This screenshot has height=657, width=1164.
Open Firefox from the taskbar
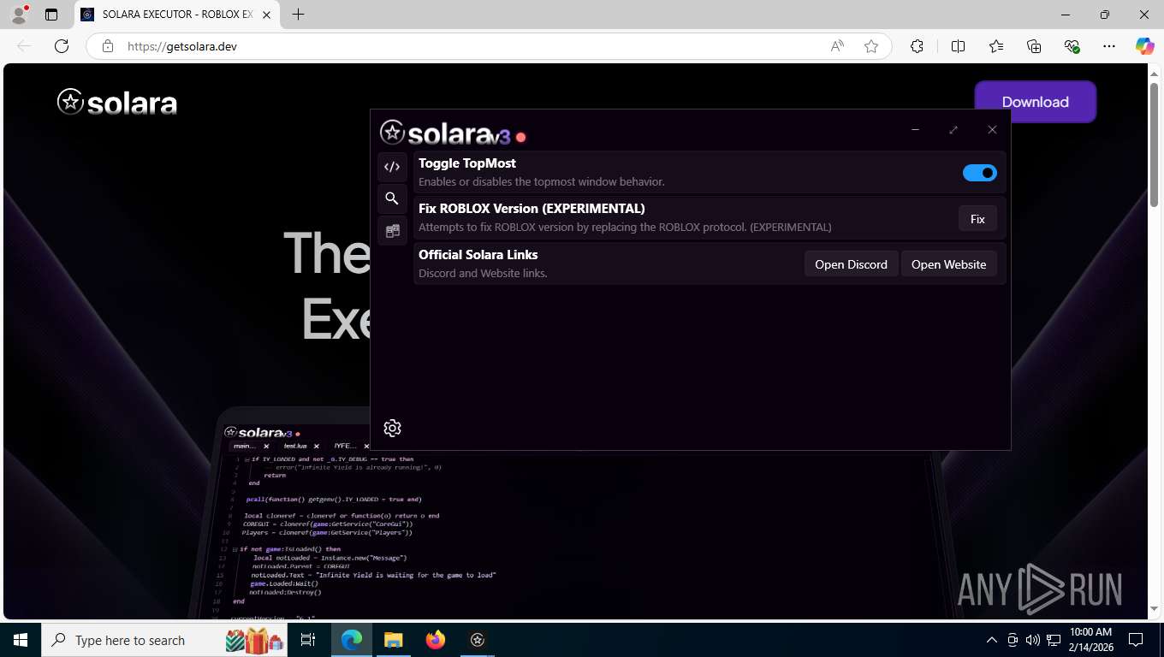point(436,640)
